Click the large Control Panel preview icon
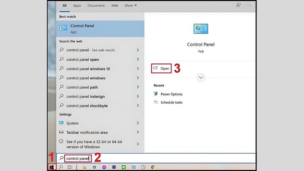The image size is (304, 171). 201,29
